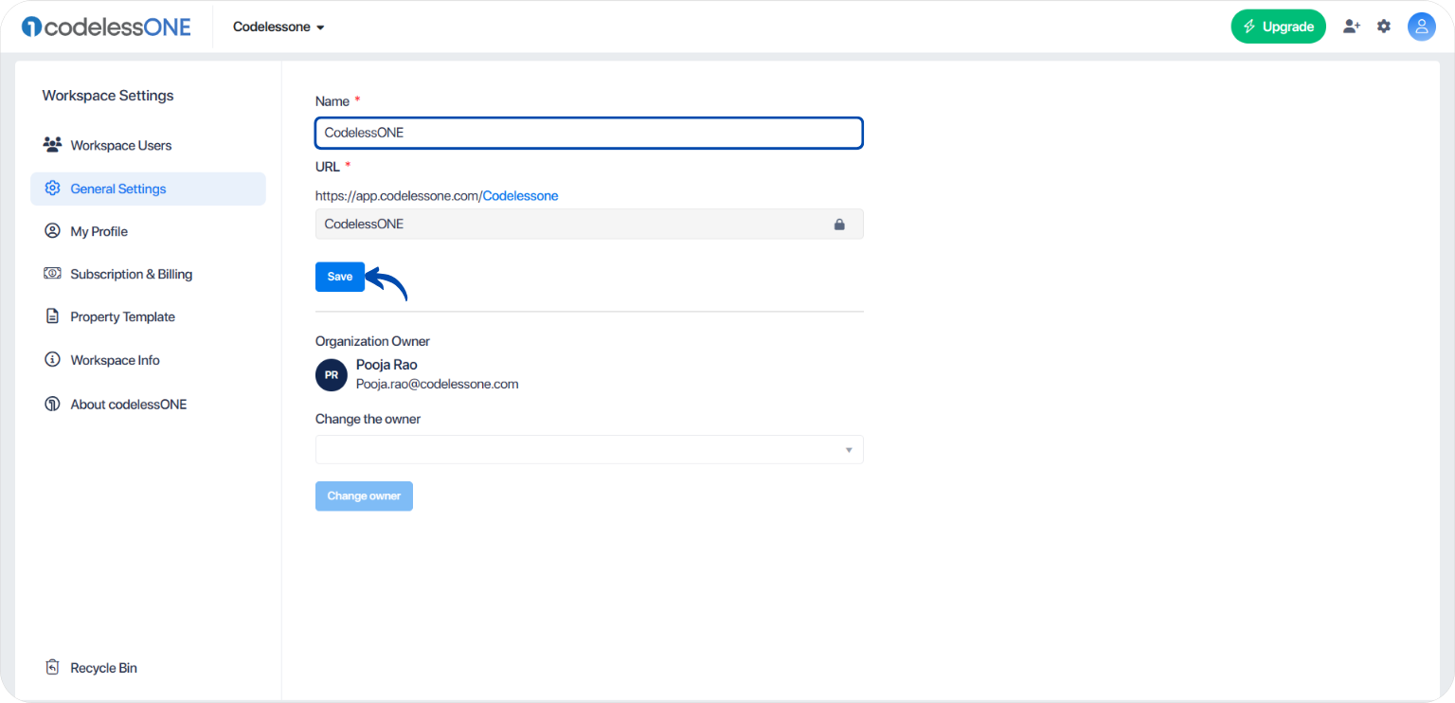Click the Workspace Users people icon
This screenshot has height=703, width=1455.
pos(53,145)
